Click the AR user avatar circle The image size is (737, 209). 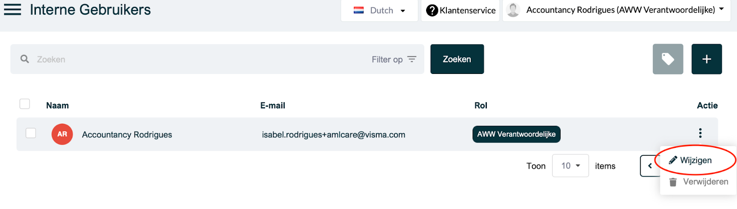[62, 134]
